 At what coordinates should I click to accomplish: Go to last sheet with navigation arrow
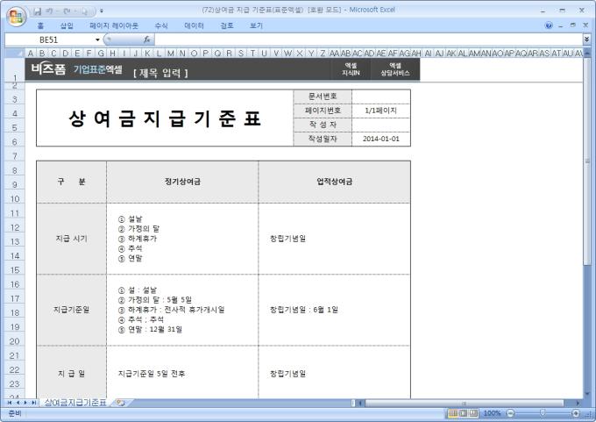coord(34,403)
